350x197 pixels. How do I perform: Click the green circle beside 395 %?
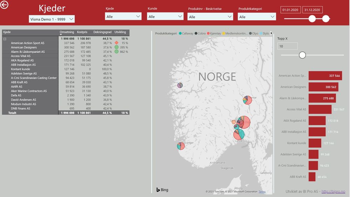[x=116, y=47]
